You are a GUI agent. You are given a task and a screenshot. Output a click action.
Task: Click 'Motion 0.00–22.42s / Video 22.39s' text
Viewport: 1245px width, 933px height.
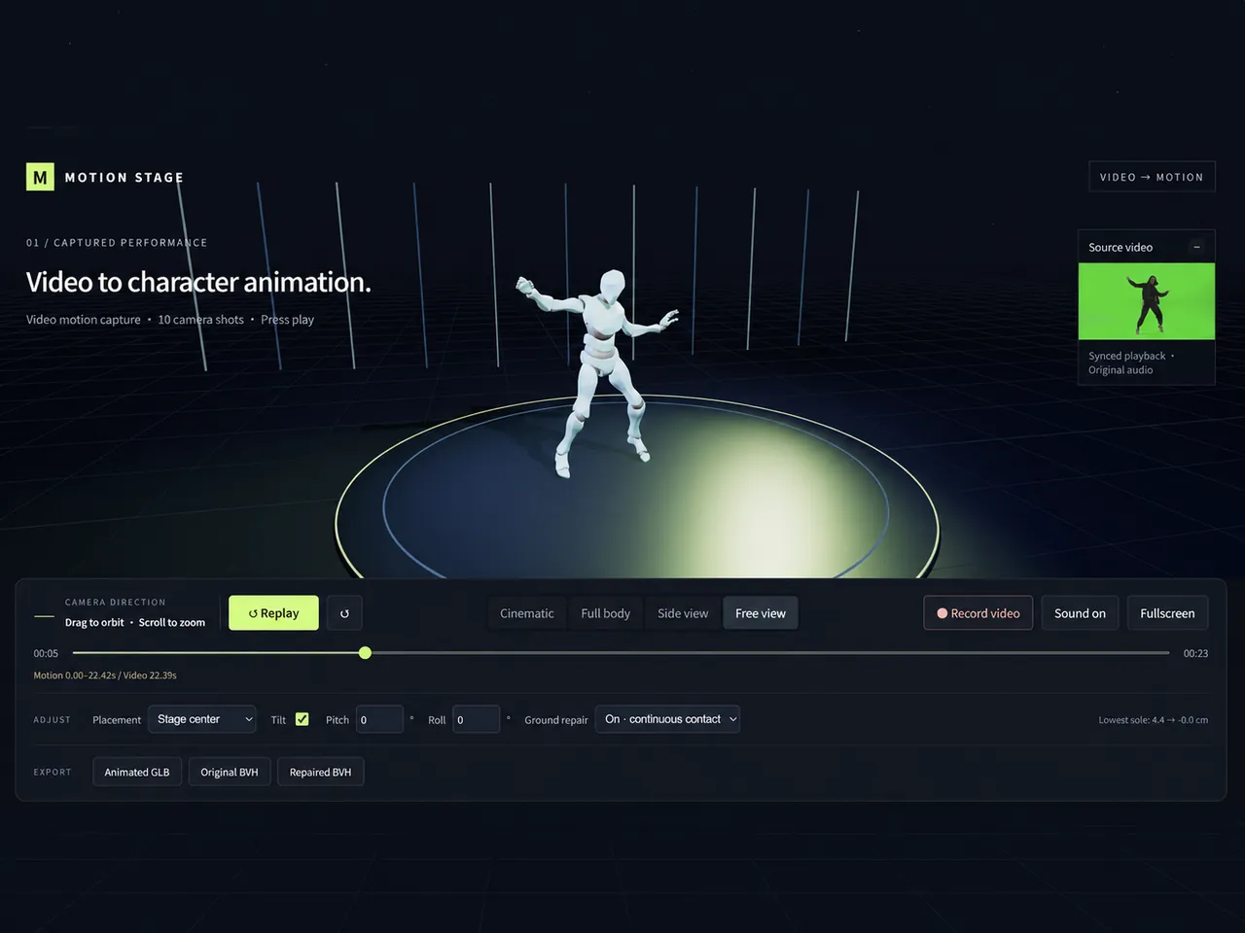105,675
